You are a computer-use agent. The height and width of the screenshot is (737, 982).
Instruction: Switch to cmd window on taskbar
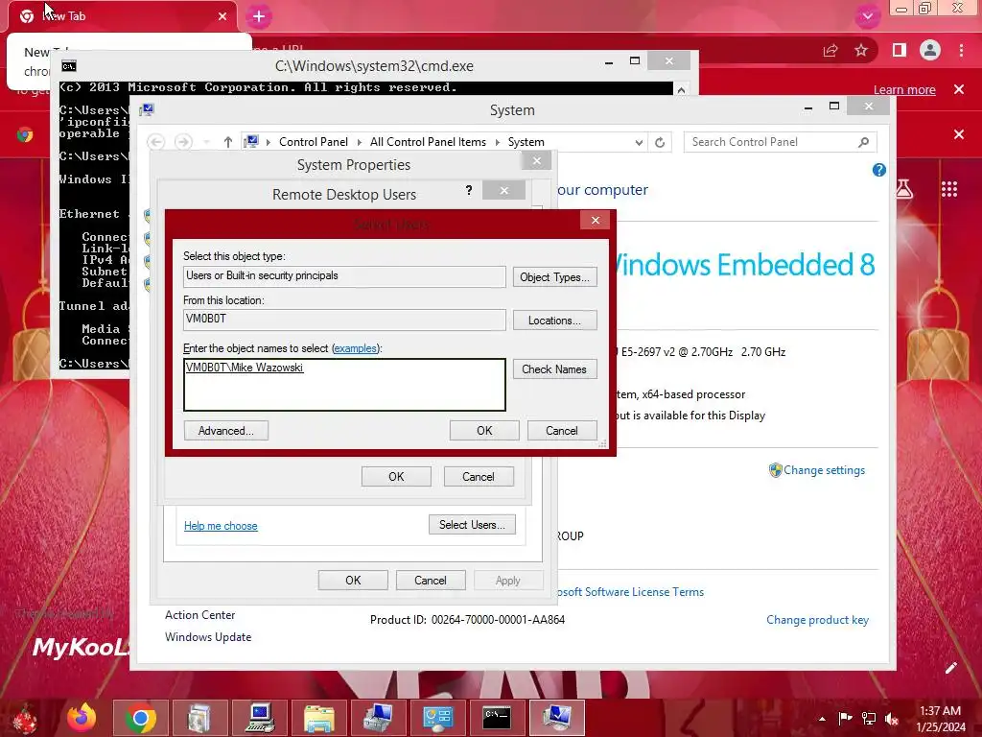tap(498, 718)
